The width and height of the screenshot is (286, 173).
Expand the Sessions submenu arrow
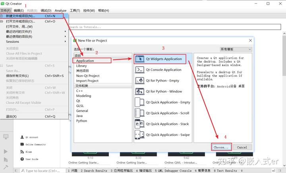point(65,42)
